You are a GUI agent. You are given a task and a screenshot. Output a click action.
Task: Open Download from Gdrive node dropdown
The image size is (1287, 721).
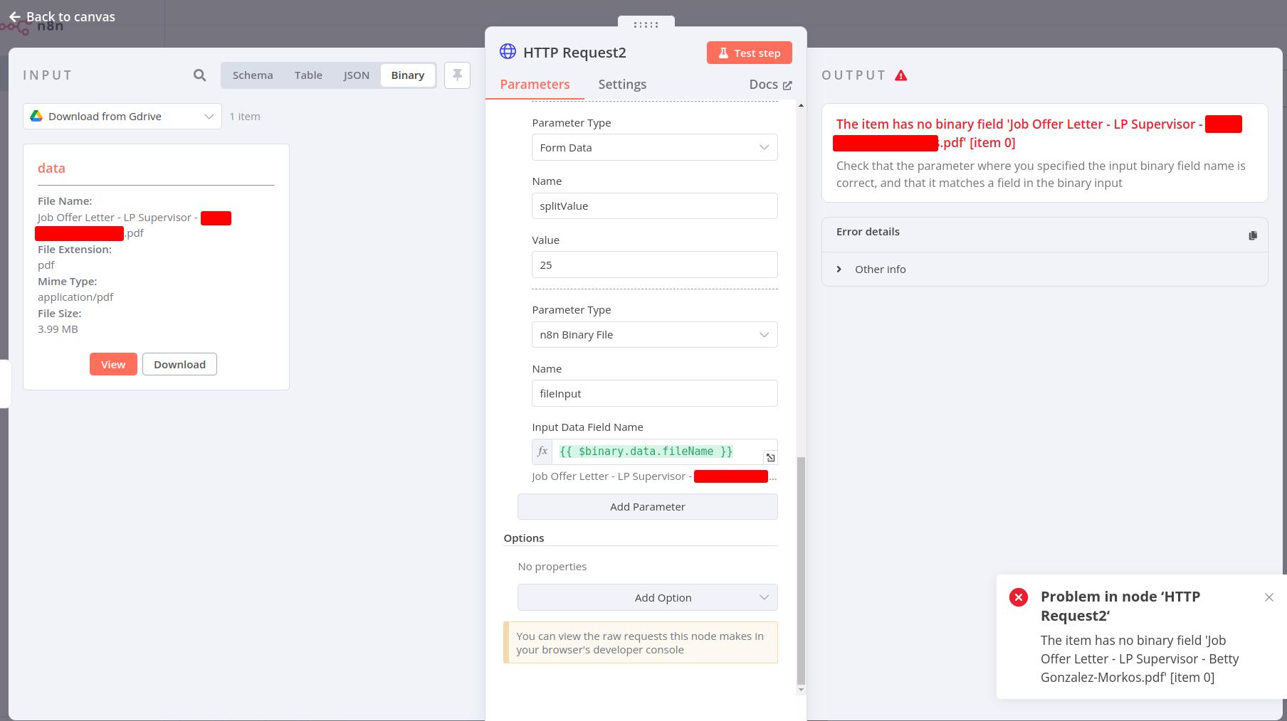122,116
